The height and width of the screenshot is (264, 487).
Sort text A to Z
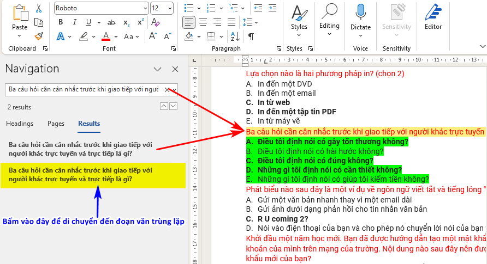(235, 36)
